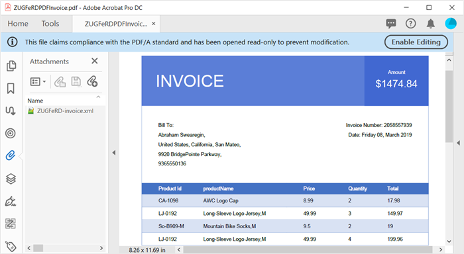Image resolution: width=464 pixels, height=254 pixels.
Task: Open the Standards target icon in sidebar
Action: [11, 133]
